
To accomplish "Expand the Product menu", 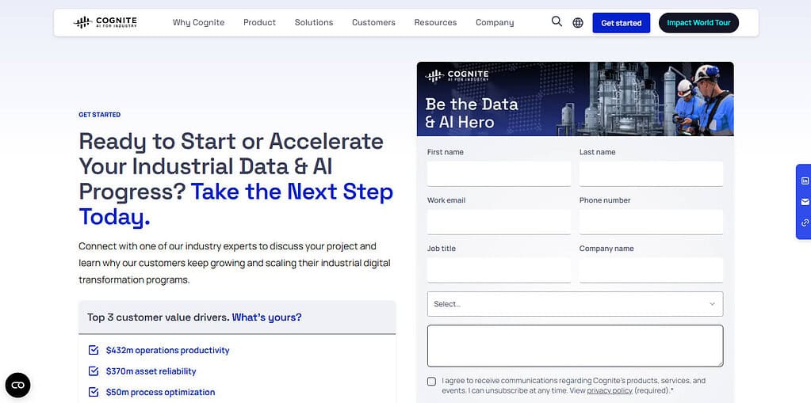I will tap(260, 23).
